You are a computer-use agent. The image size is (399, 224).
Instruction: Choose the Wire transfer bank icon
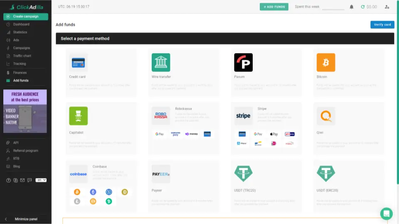(x=161, y=63)
